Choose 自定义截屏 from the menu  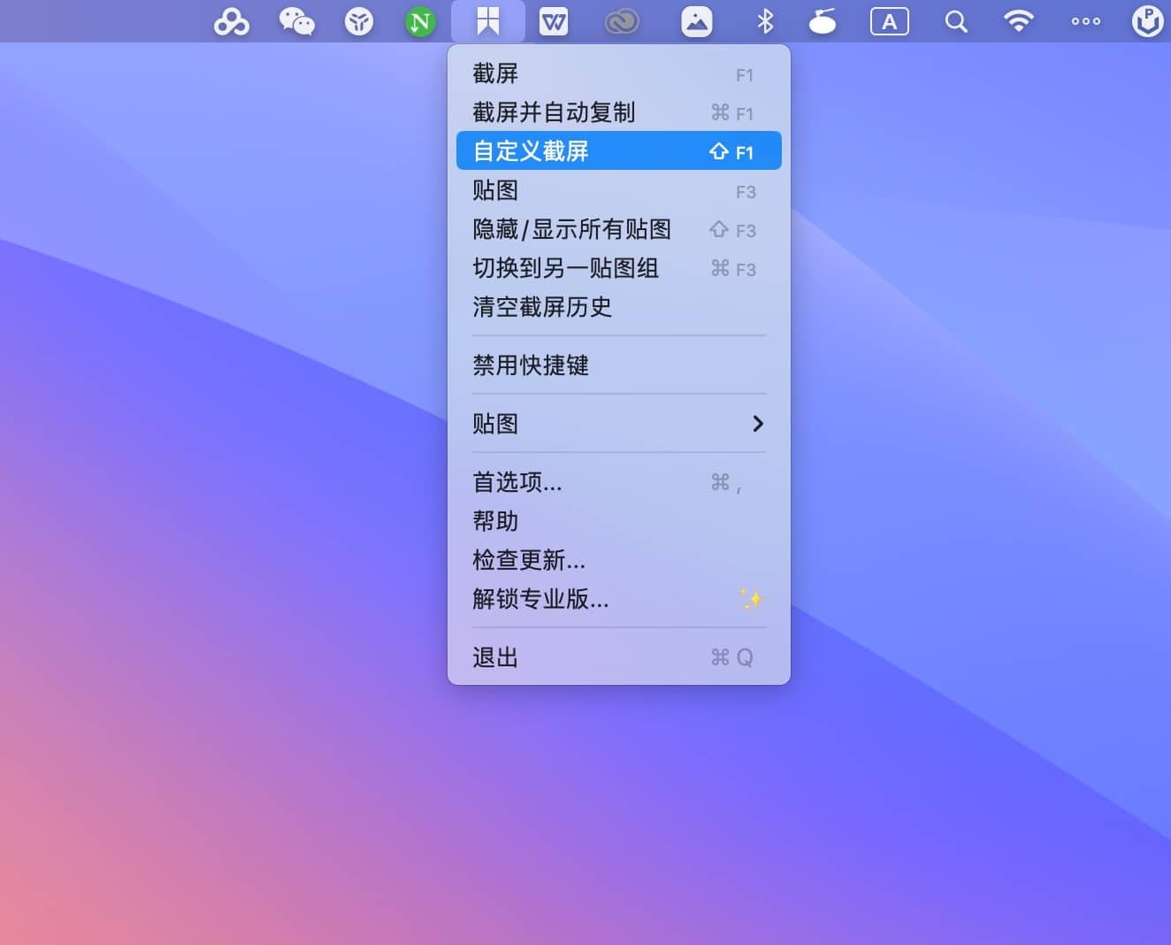531,151
